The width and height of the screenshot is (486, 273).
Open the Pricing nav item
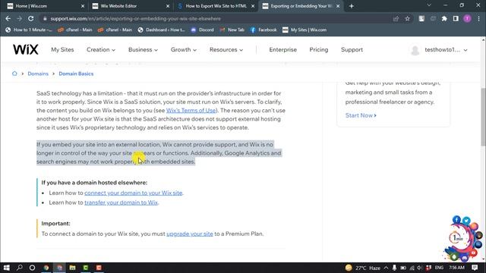[x=319, y=50]
